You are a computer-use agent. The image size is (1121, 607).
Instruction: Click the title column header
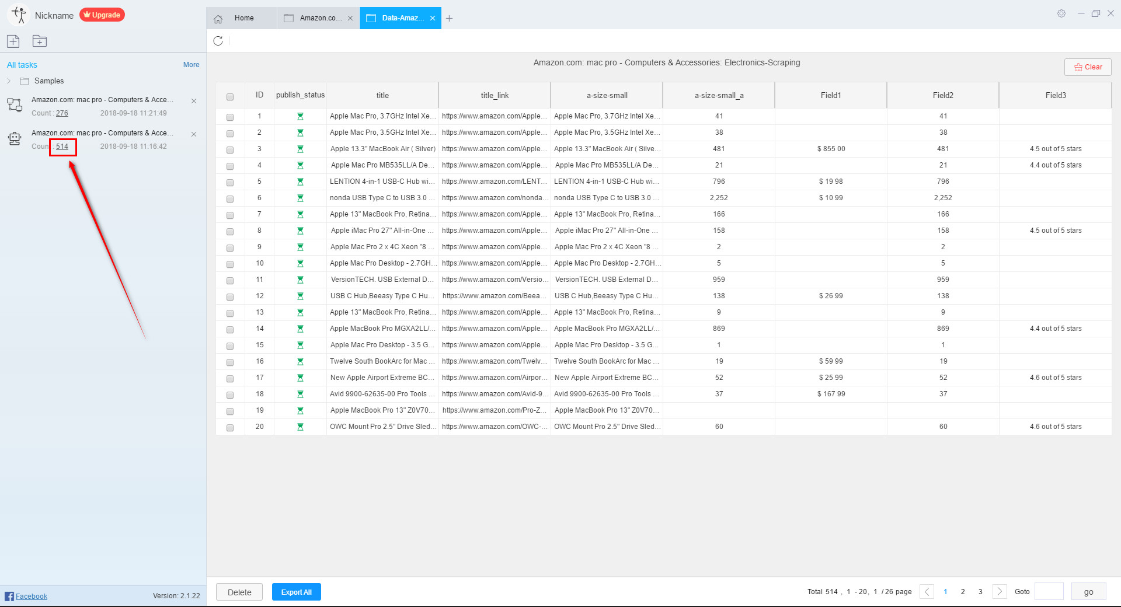(x=382, y=95)
